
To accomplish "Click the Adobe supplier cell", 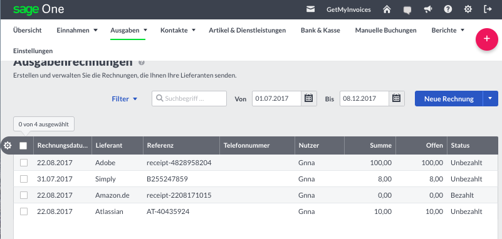I will click(x=105, y=163).
